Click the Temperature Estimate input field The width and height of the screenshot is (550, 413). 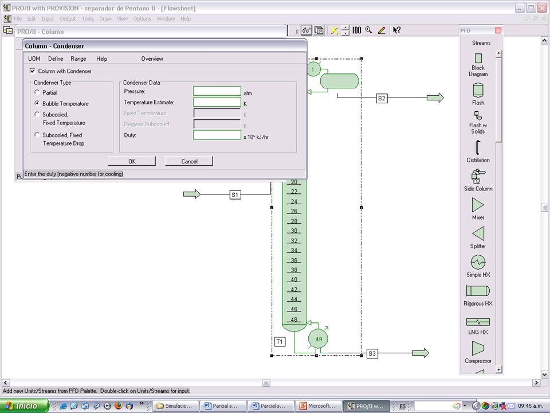[x=217, y=102]
